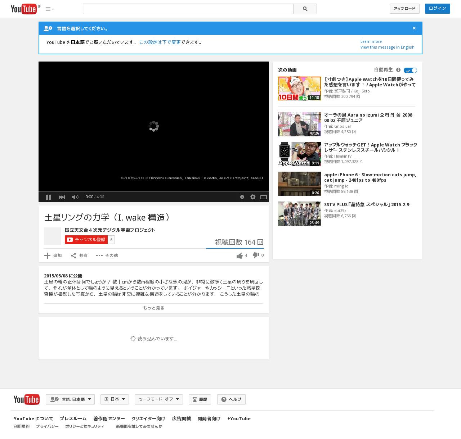461x439 pixels.
Task: Click チャンネル登録 subscribe button
Action: [86, 240]
